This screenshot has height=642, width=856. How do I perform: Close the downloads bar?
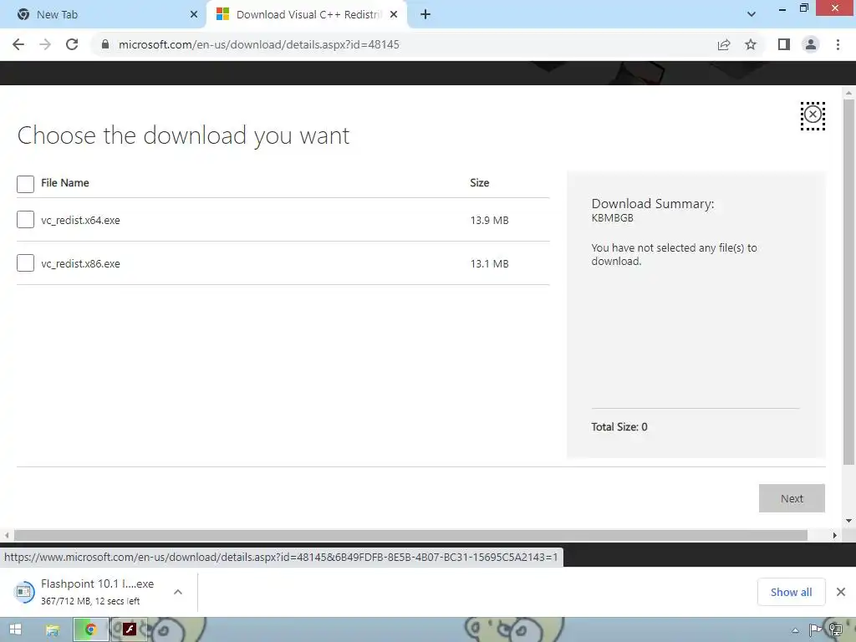[841, 593]
